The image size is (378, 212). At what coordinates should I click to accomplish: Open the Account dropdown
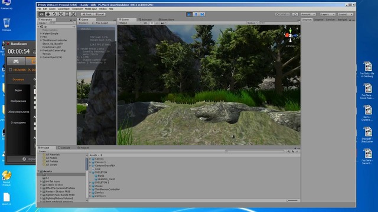coord(308,14)
